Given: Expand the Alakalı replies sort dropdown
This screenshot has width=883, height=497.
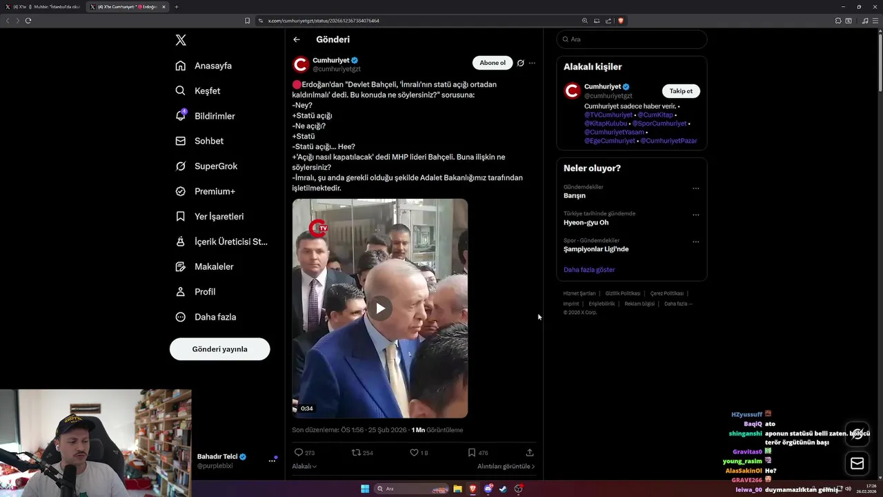Looking at the screenshot, I should pyautogui.click(x=304, y=467).
